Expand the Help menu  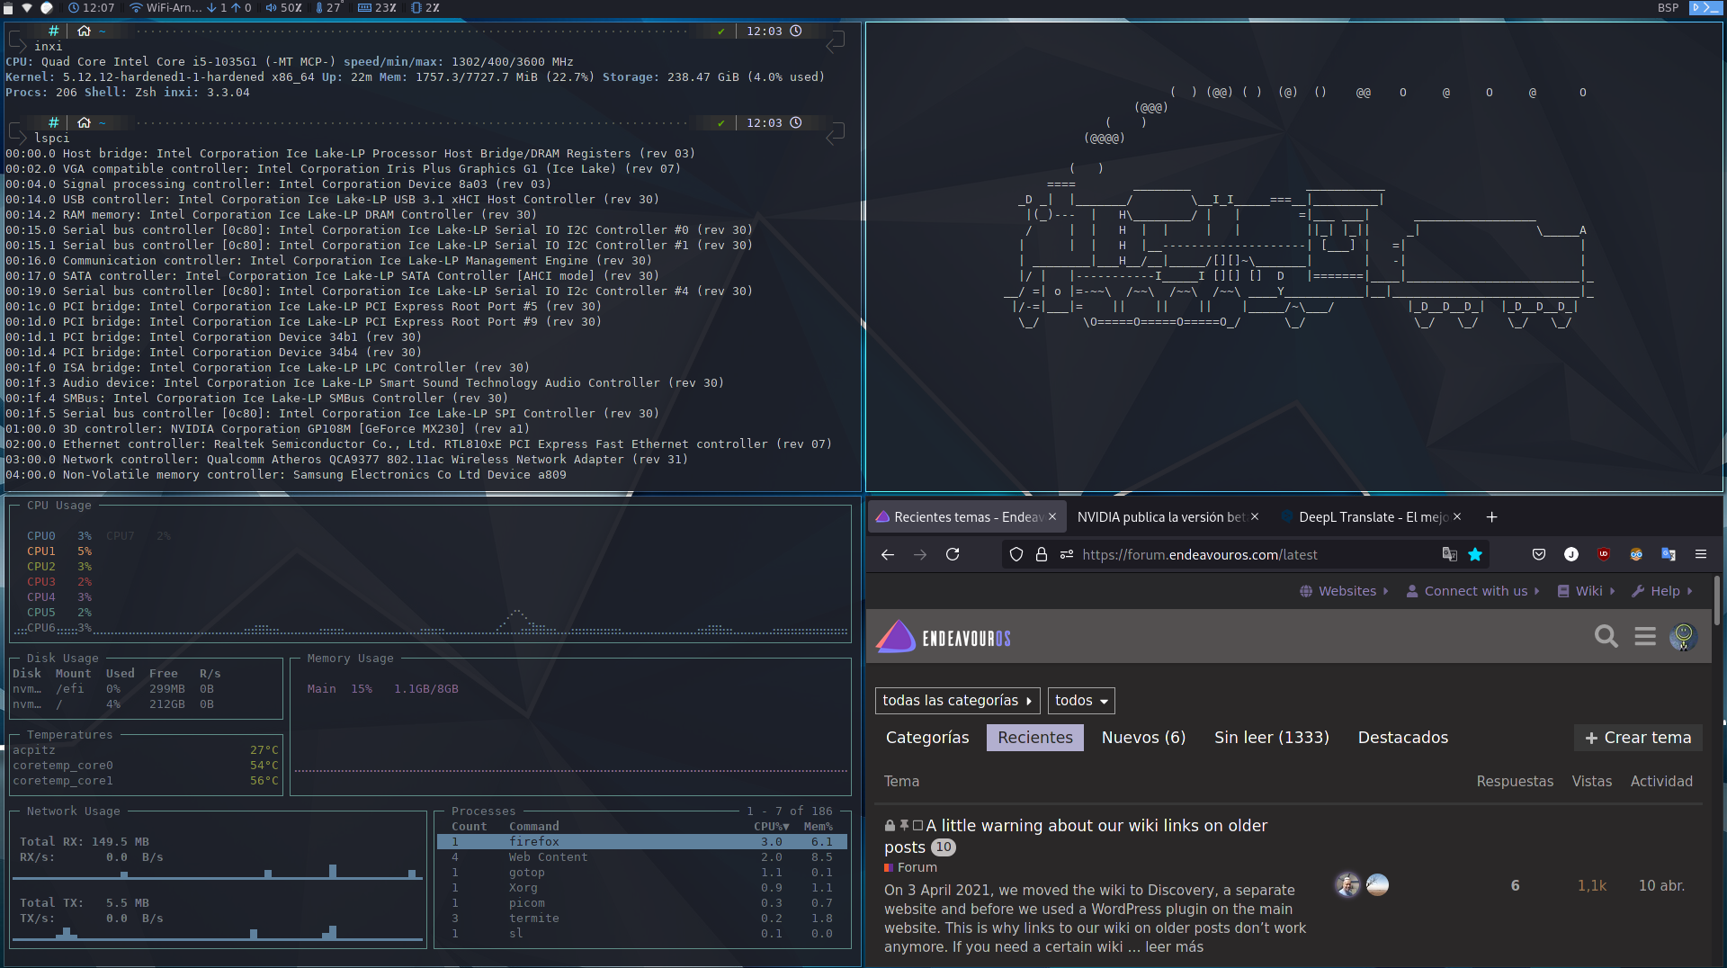coord(1662,591)
